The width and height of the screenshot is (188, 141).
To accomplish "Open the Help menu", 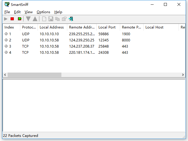I will [x=58, y=12].
